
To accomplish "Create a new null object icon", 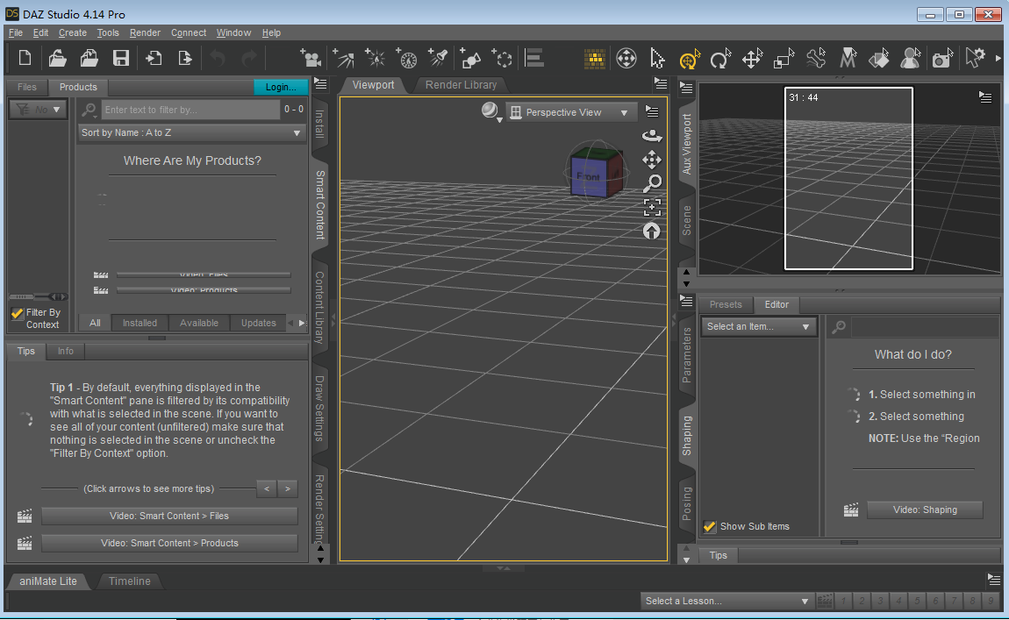I will 502,59.
